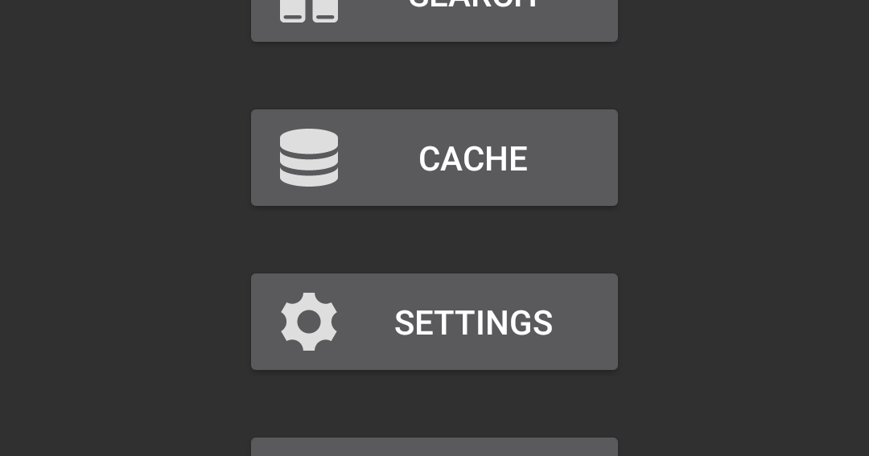Go to the cache management screen
869x456 pixels.
[x=434, y=158]
